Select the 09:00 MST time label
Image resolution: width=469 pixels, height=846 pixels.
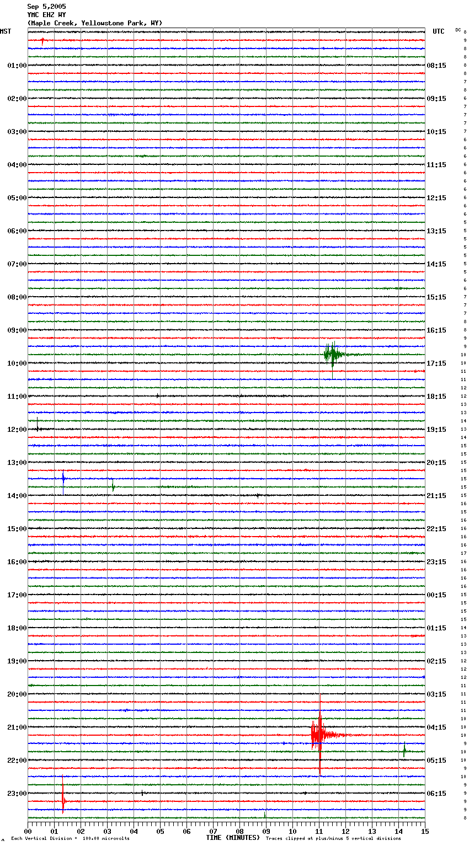point(17,330)
